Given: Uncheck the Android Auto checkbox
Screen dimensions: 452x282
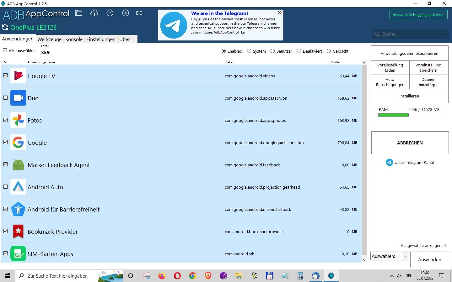Looking at the screenshot, I should (5, 187).
